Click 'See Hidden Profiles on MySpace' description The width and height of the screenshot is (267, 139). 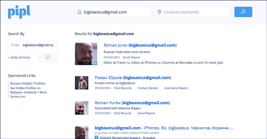[28, 90]
